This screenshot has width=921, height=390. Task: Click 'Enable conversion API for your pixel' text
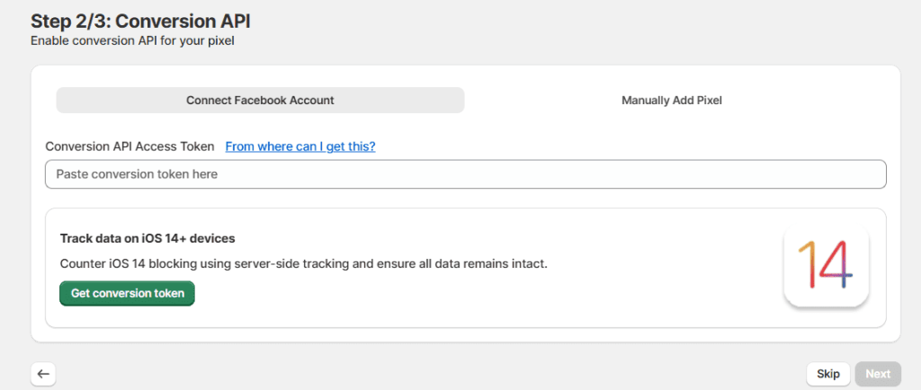[x=133, y=41]
